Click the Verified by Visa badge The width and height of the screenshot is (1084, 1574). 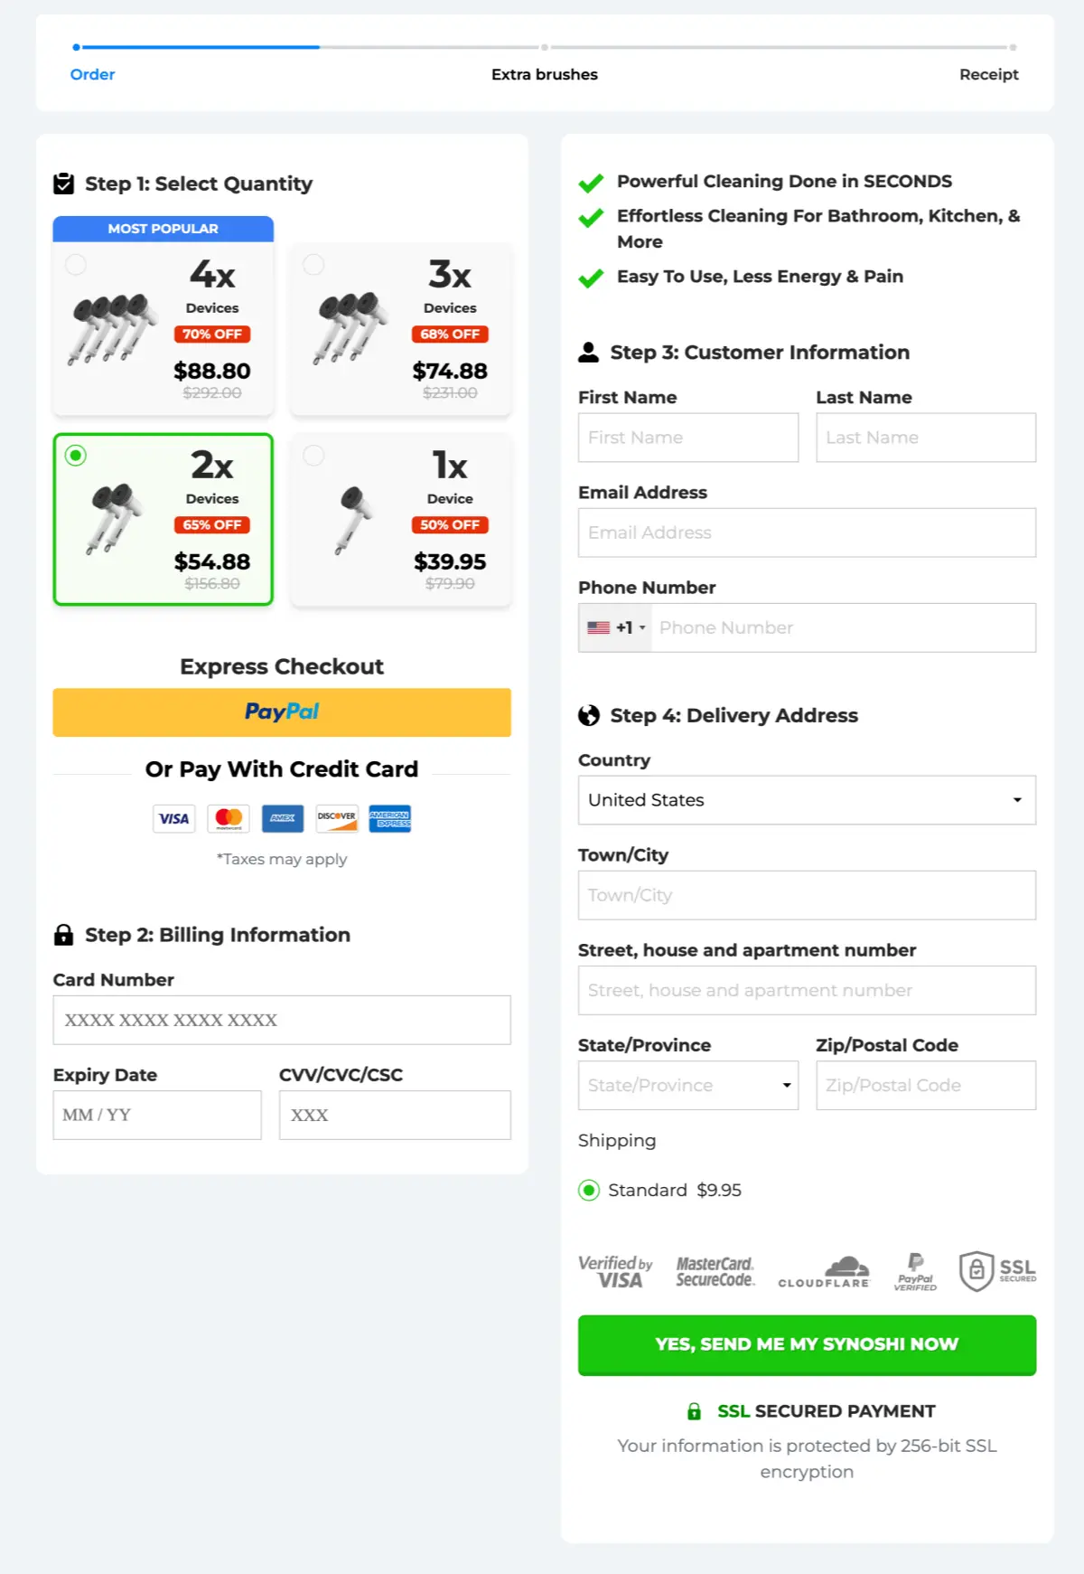click(x=615, y=1271)
